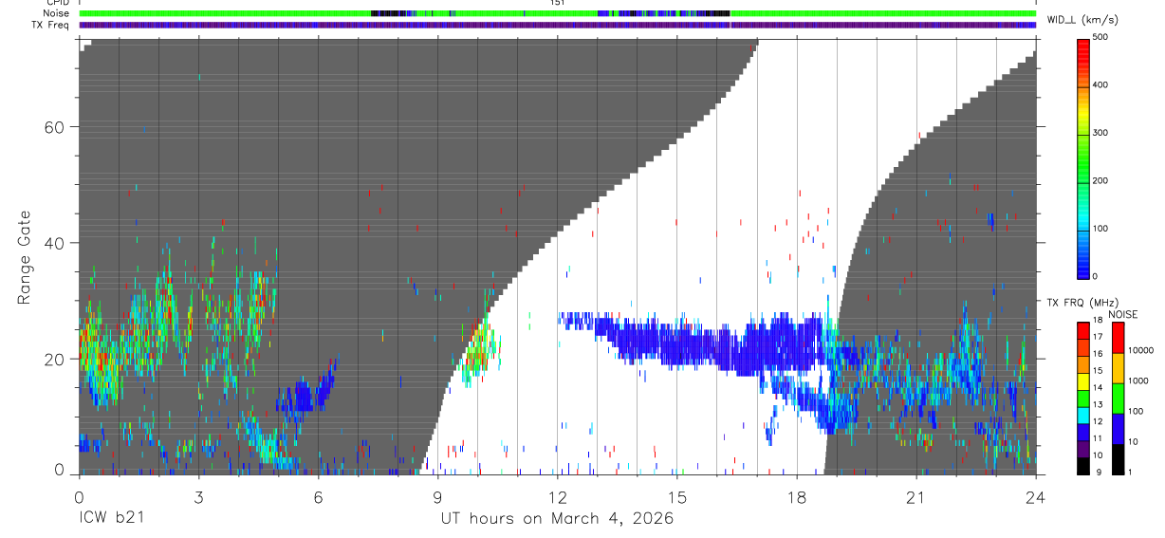Image resolution: width=1165 pixels, height=538 pixels.
Task: Click the 400 tick on width colorbar
Action: (x=1100, y=84)
